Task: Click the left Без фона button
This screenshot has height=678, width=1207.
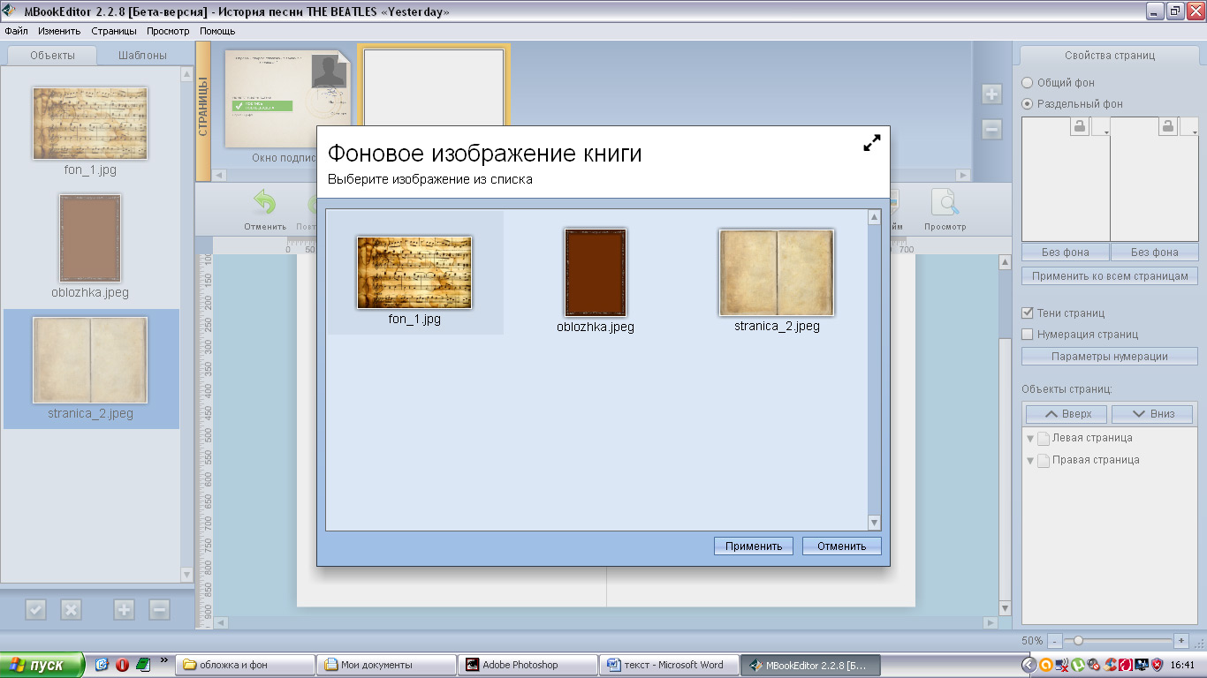Action: (1066, 252)
